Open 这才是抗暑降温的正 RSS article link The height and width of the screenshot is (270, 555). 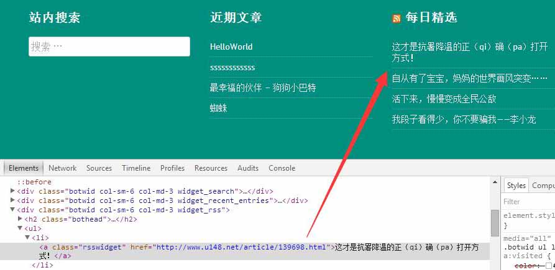469,52
